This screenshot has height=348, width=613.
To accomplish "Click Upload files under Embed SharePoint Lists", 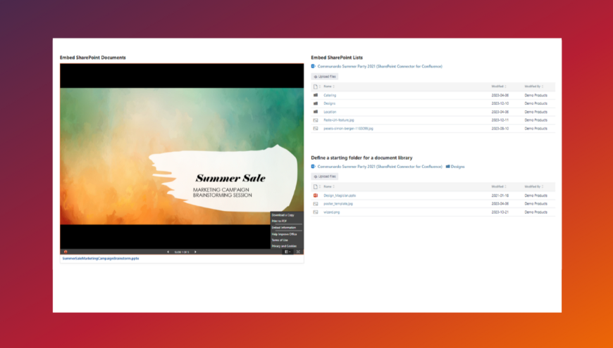I will point(325,77).
